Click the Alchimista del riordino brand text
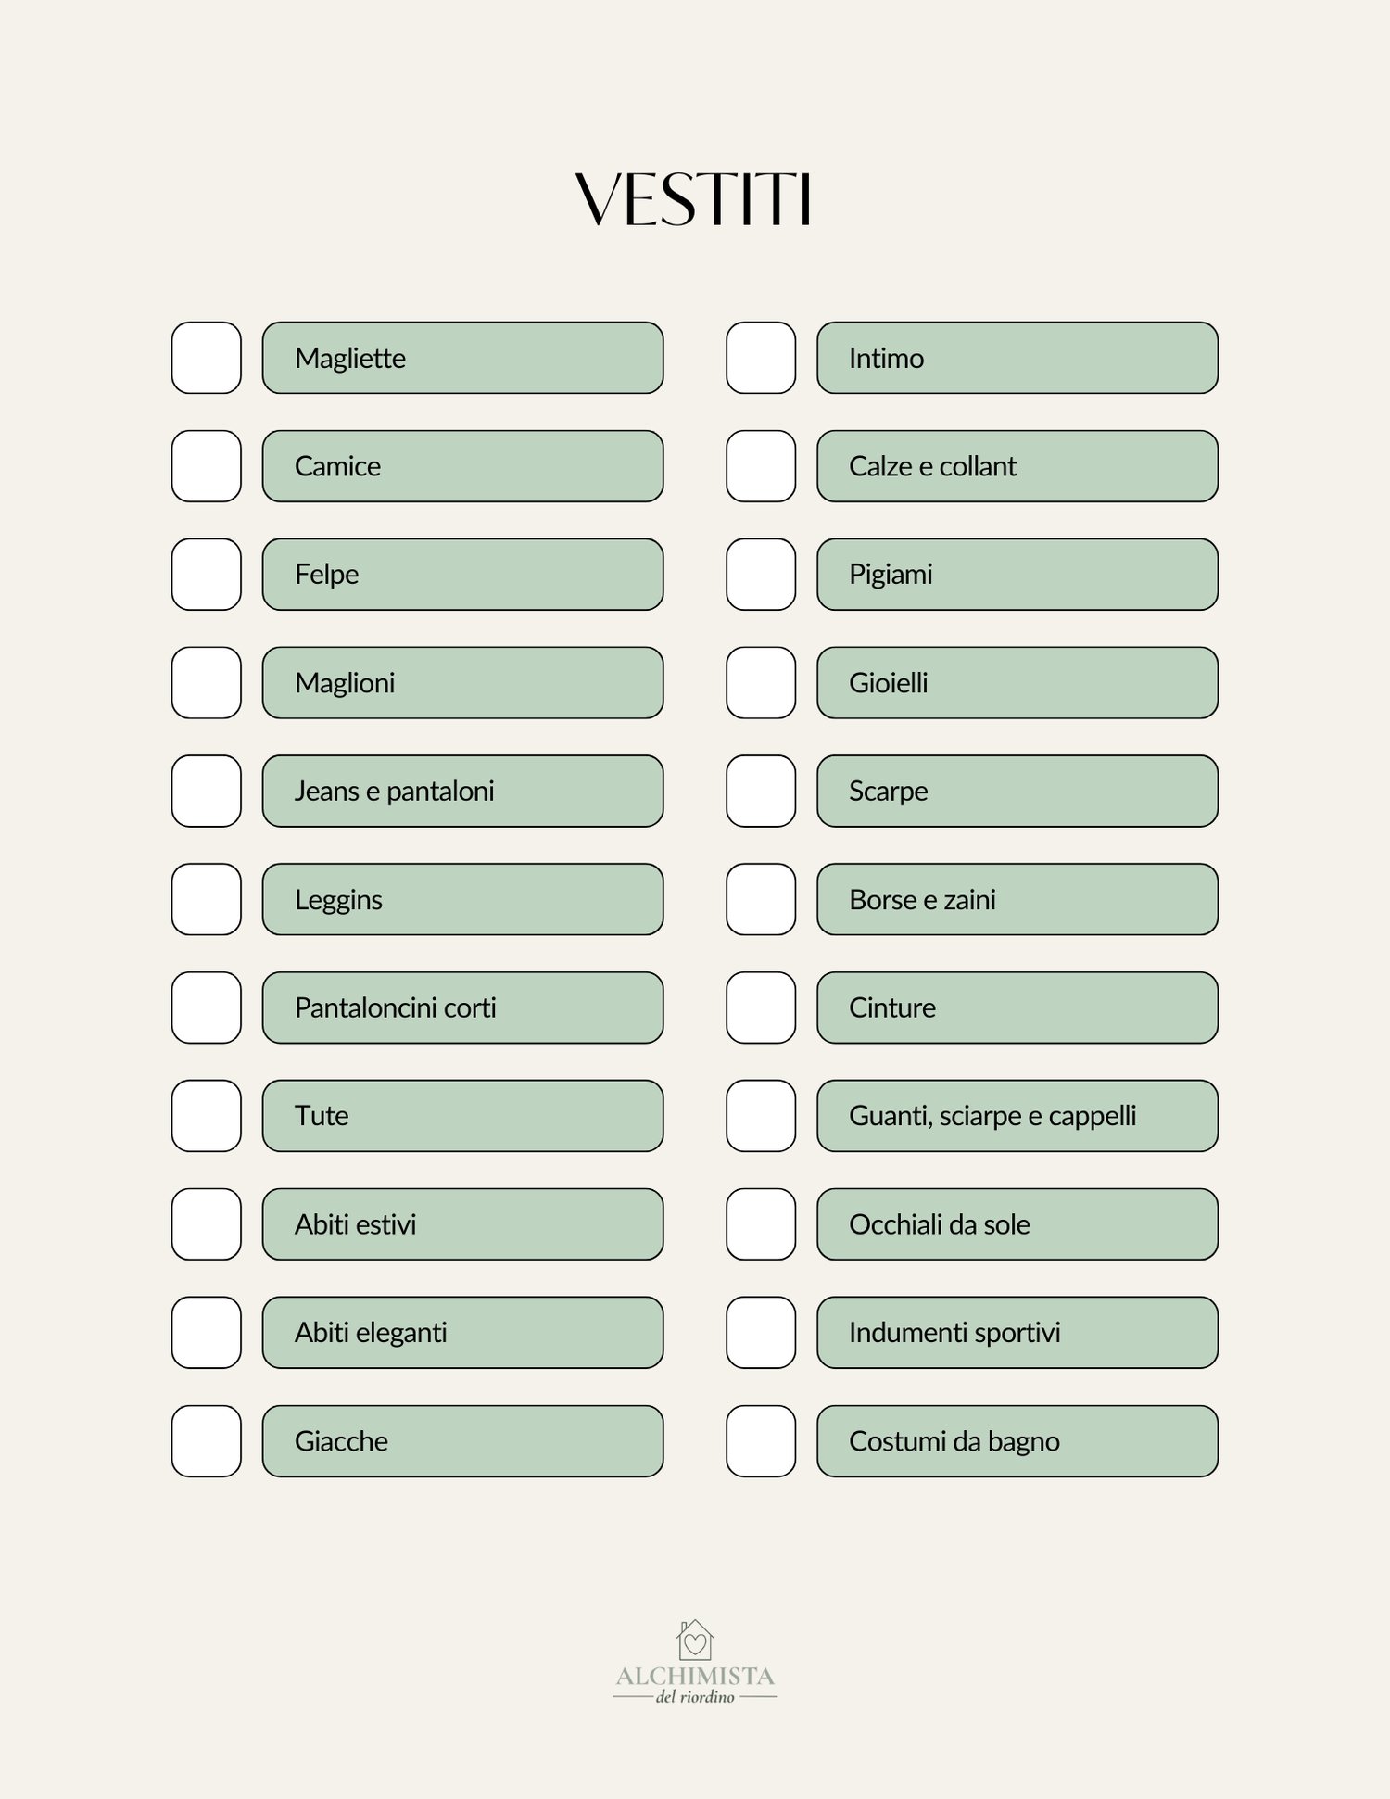This screenshot has height=1799, width=1390. pos(695,1683)
